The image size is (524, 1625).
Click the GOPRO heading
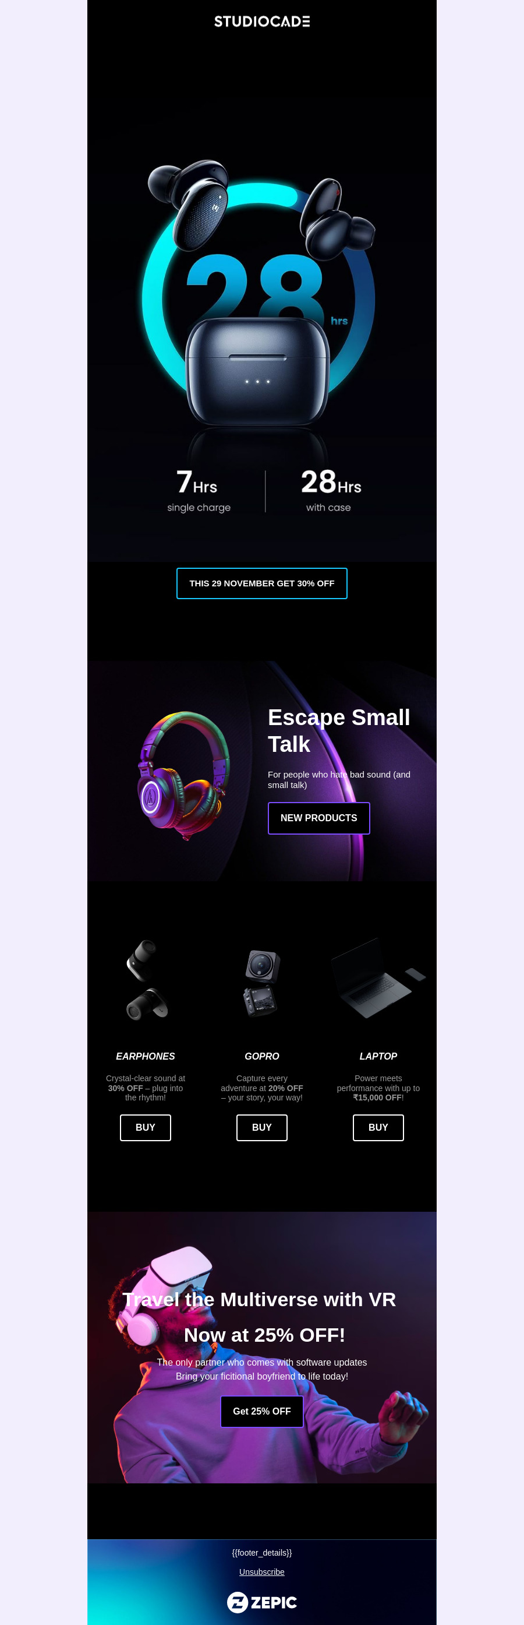(x=262, y=1056)
